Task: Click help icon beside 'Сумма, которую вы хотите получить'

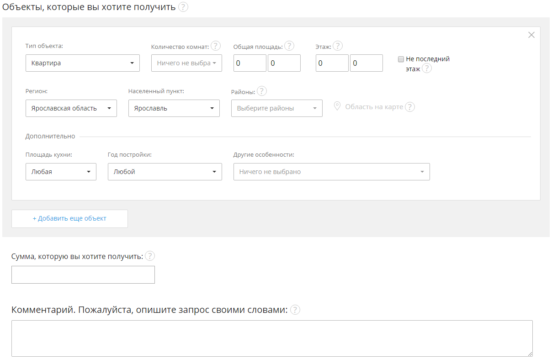Action: click(x=150, y=256)
